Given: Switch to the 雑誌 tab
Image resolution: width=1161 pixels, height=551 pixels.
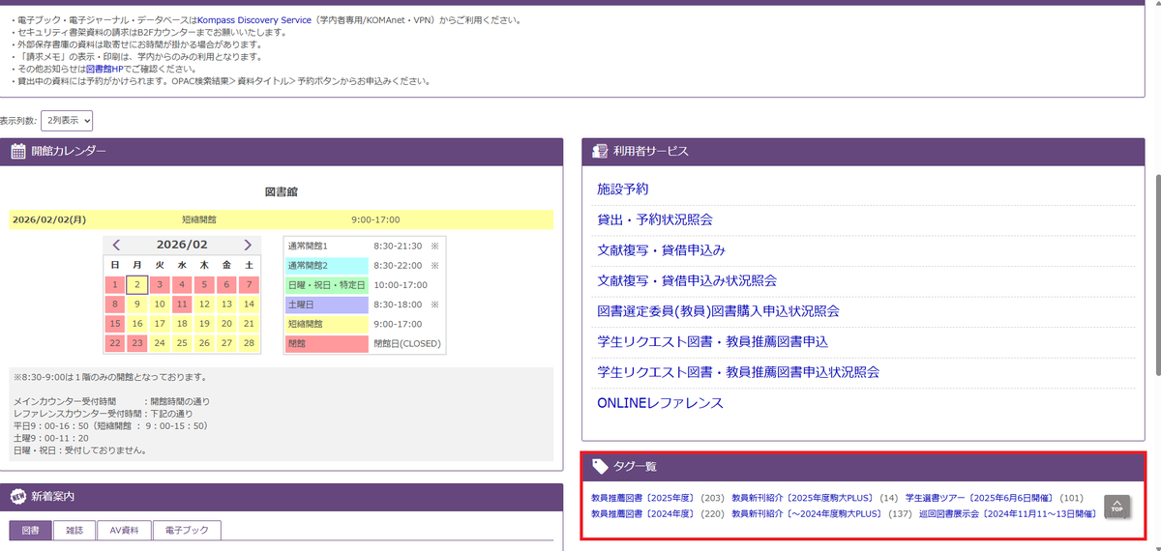Looking at the screenshot, I should (74, 530).
